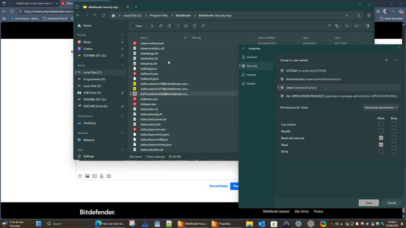Click the selection filter icon in toolbar
Screen dimensions: 406x228
coord(329,26)
